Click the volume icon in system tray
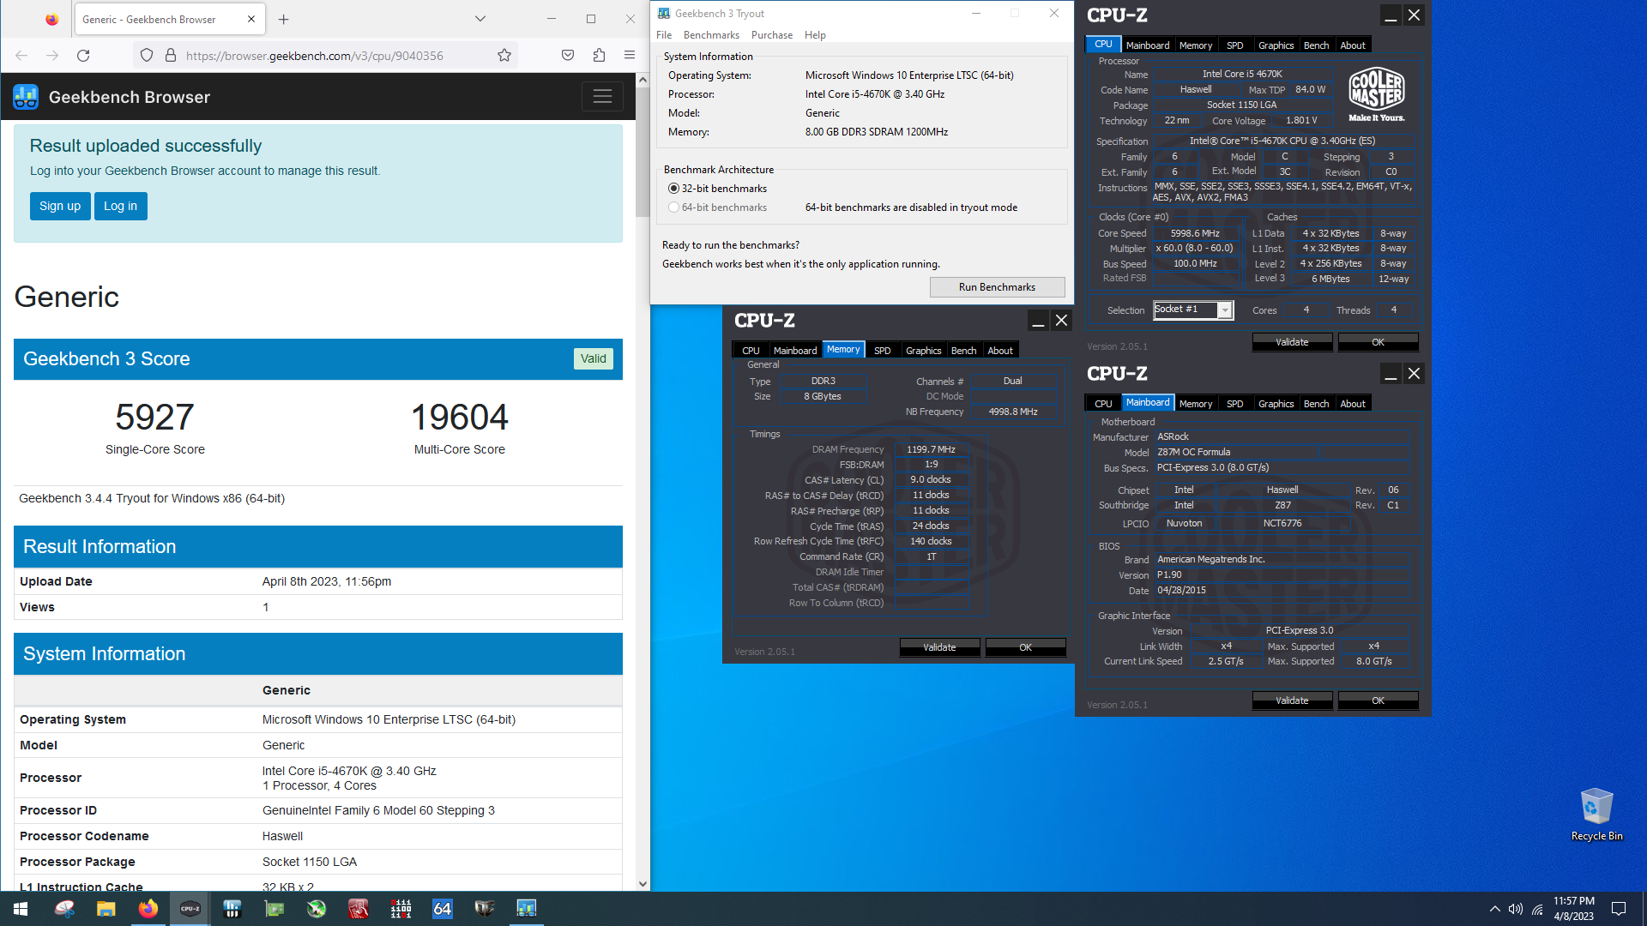 [x=1516, y=909]
